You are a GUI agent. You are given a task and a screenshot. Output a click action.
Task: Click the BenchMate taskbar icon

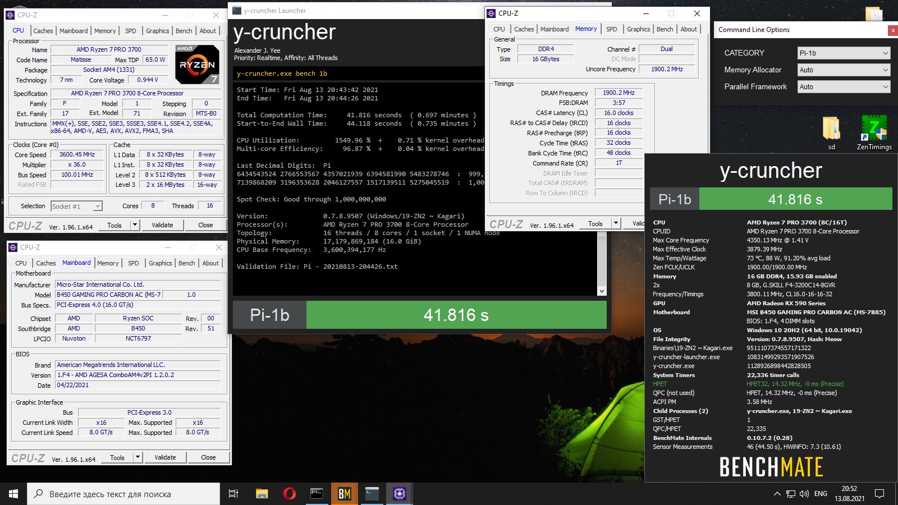tap(344, 494)
